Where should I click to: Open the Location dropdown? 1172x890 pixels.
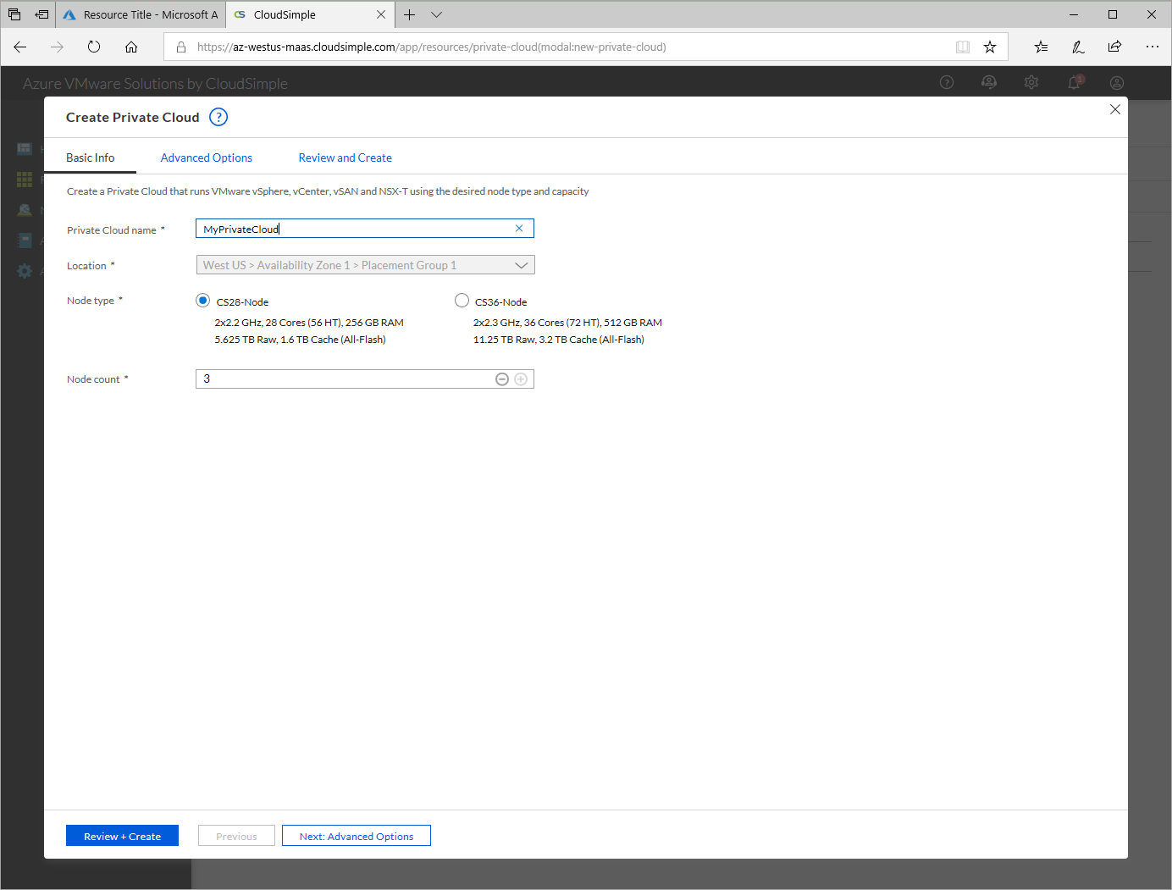coord(522,264)
